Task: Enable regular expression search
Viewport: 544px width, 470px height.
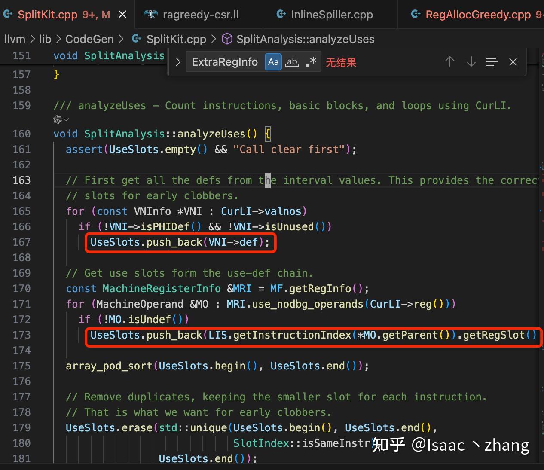Action: pos(310,62)
